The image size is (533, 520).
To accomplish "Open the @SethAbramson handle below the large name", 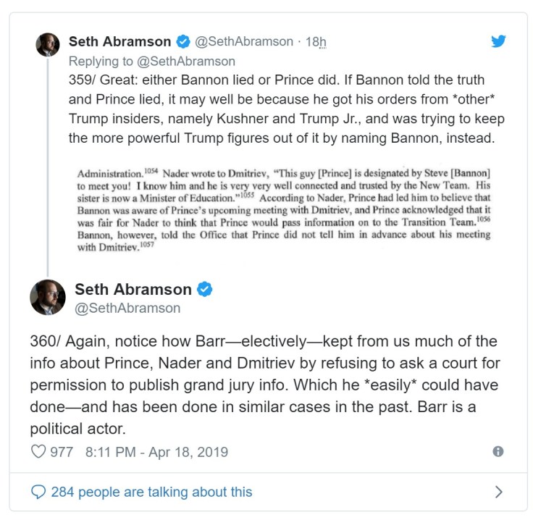I will [x=127, y=309].
